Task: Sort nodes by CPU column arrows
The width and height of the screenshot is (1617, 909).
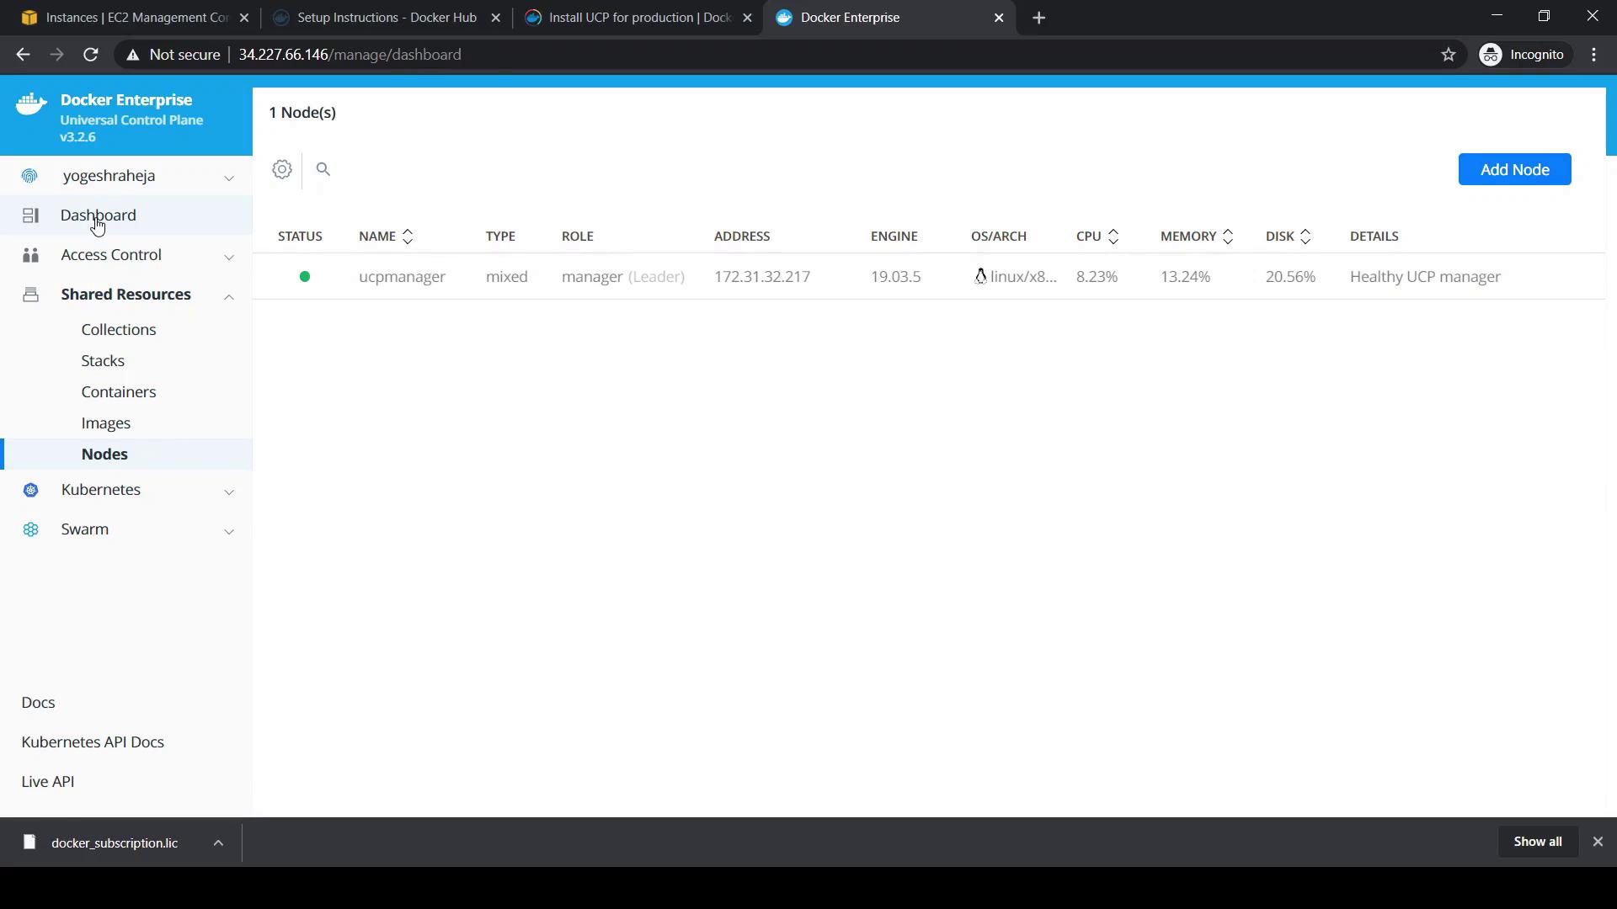Action: [x=1113, y=237]
